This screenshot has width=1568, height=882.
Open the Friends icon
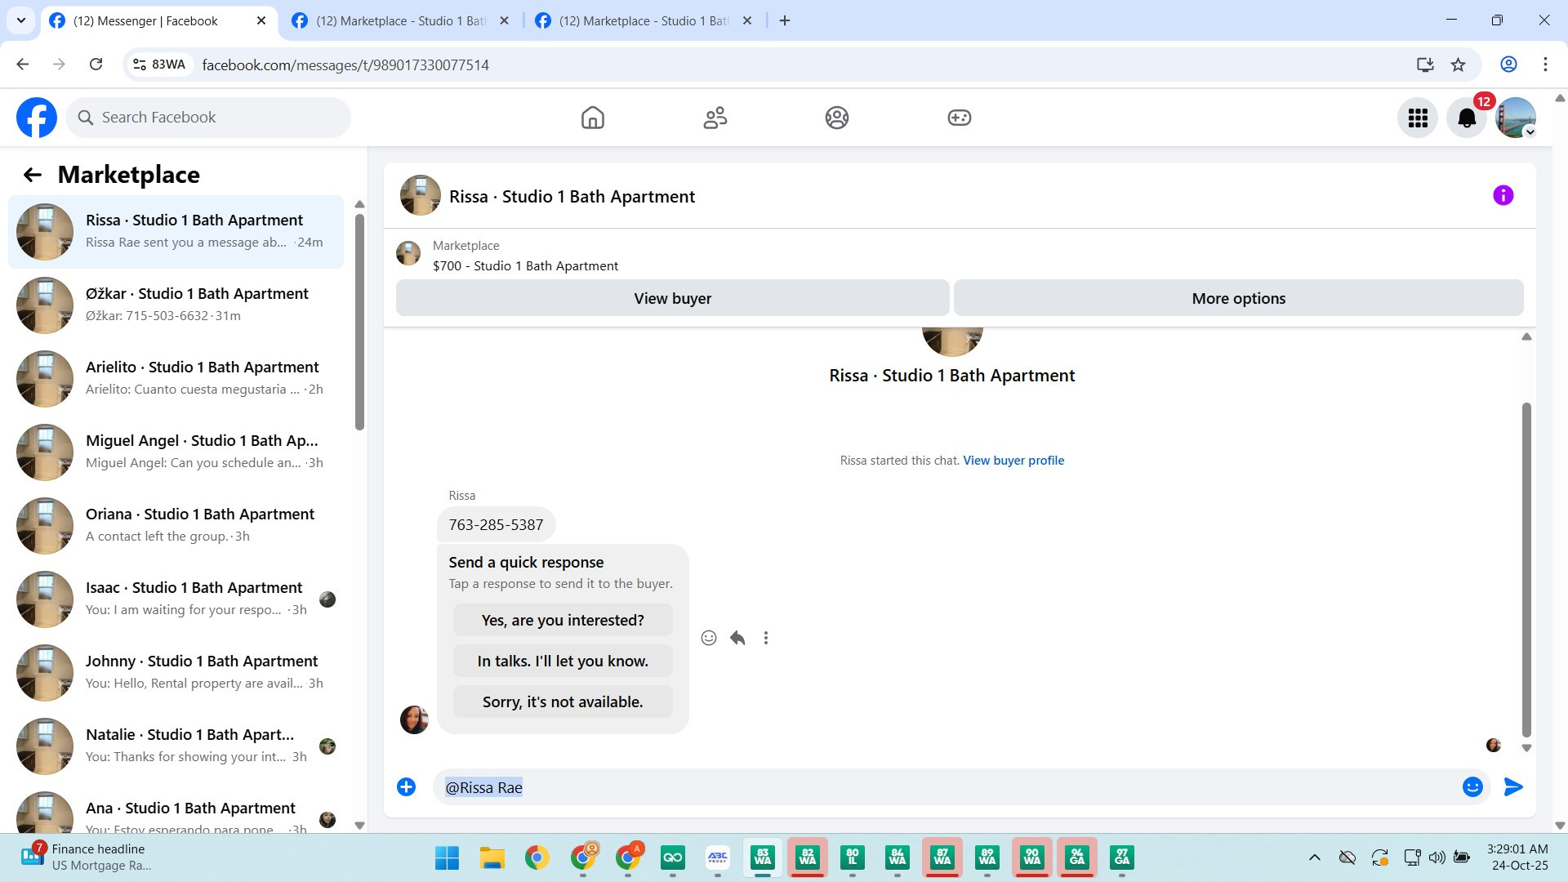tap(715, 118)
